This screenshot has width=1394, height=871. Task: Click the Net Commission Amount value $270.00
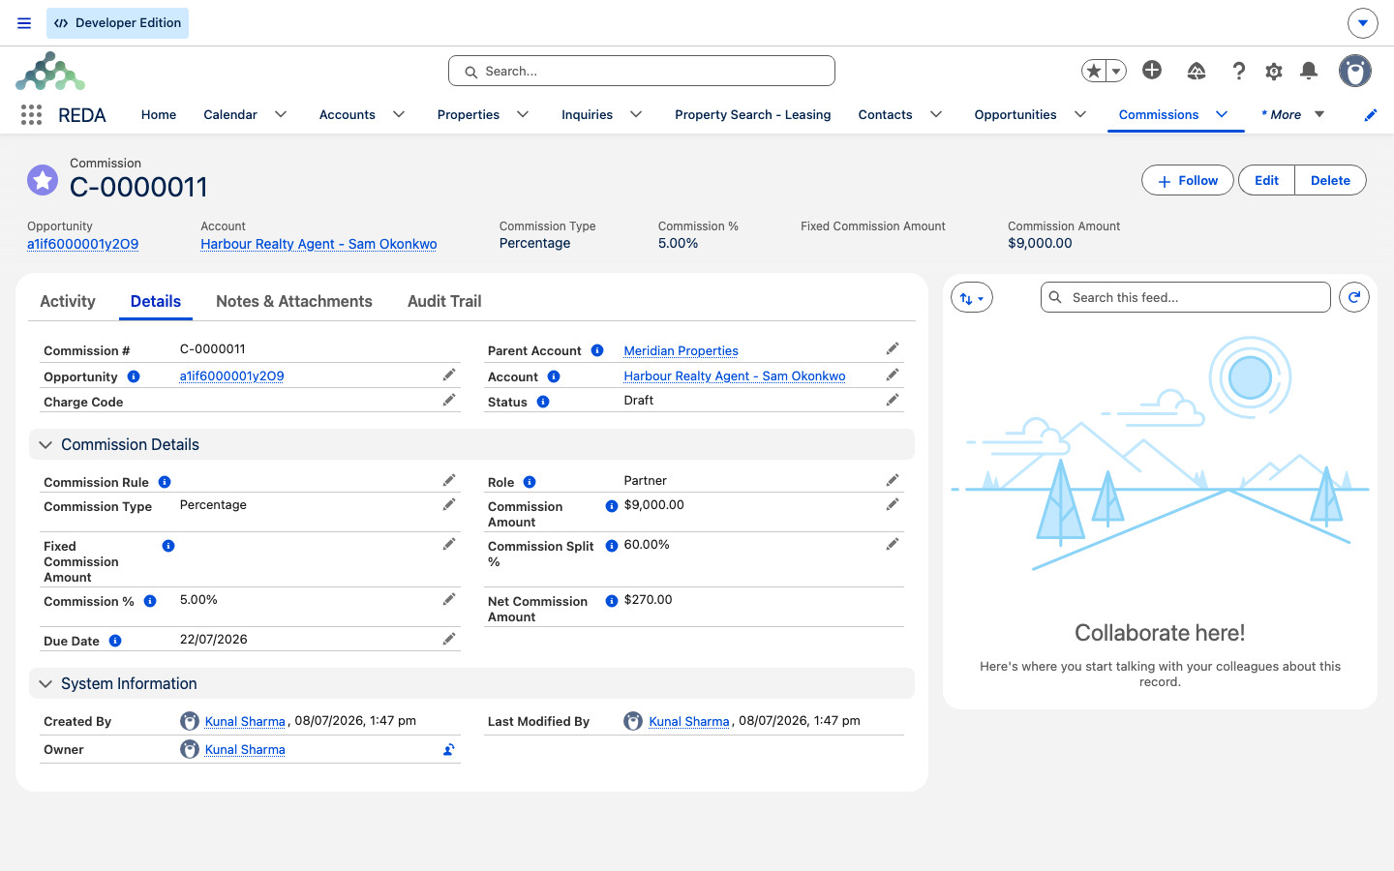[649, 600]
